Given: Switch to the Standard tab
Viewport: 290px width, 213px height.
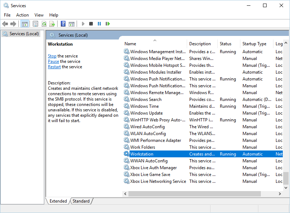Looking at the screenshot, I should point(81,201).
